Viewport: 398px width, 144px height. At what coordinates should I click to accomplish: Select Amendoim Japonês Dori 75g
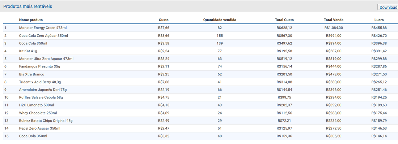click(x=43, y=90)
